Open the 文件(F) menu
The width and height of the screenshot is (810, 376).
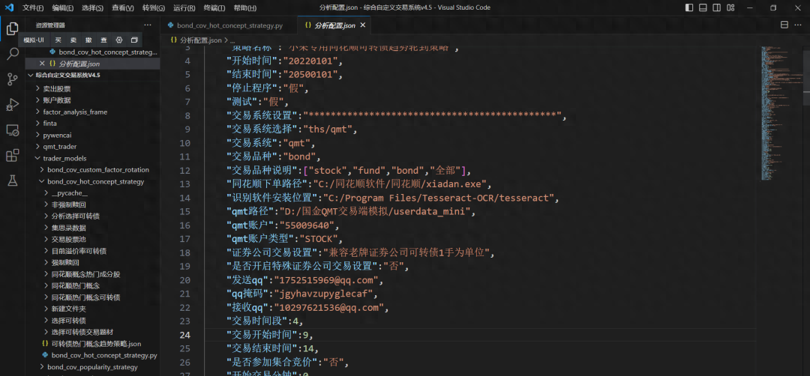click(x=33, y=7)
